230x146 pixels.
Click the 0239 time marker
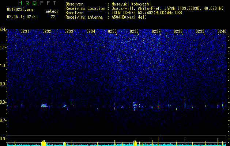(200, 31)
